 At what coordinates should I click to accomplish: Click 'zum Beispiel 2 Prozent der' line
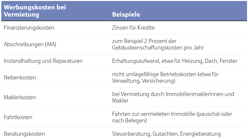click(144, 41)
